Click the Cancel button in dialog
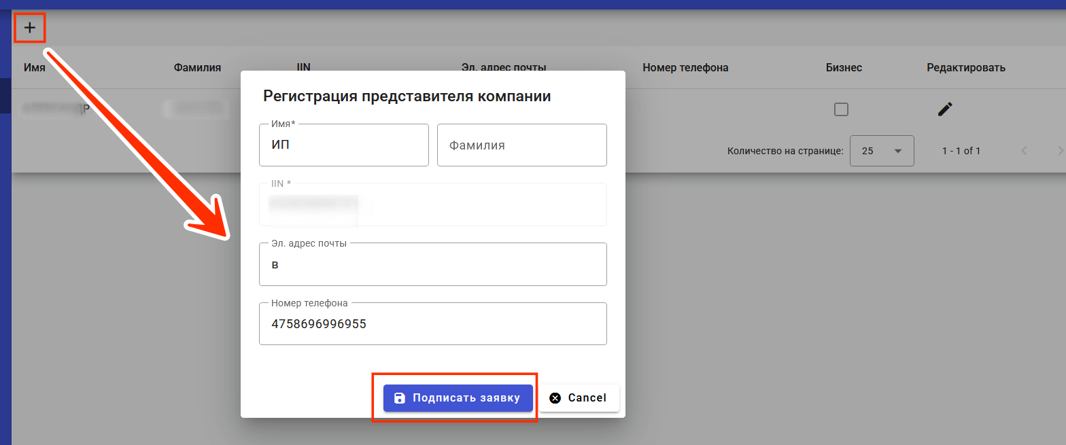This screenshot has height=445, width=1066. 579,398
